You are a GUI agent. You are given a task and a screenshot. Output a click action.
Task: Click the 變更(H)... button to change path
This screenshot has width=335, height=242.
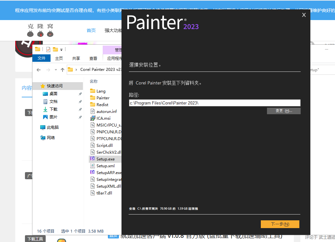tap(284, 111)
